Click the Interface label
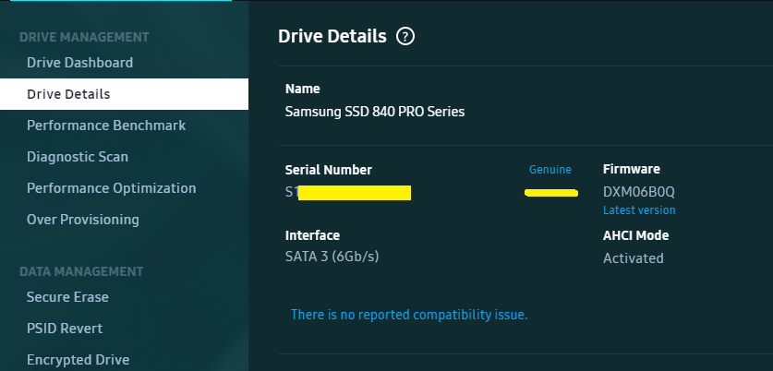Screen dimensions: 773x371 [312, 235]
